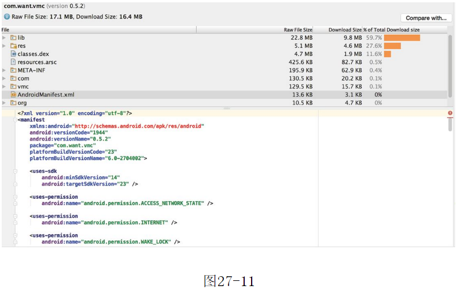Click the orange size bar for lib
Image resolution: width=457 pixels, height=289 pixels.
coord(401,38)
